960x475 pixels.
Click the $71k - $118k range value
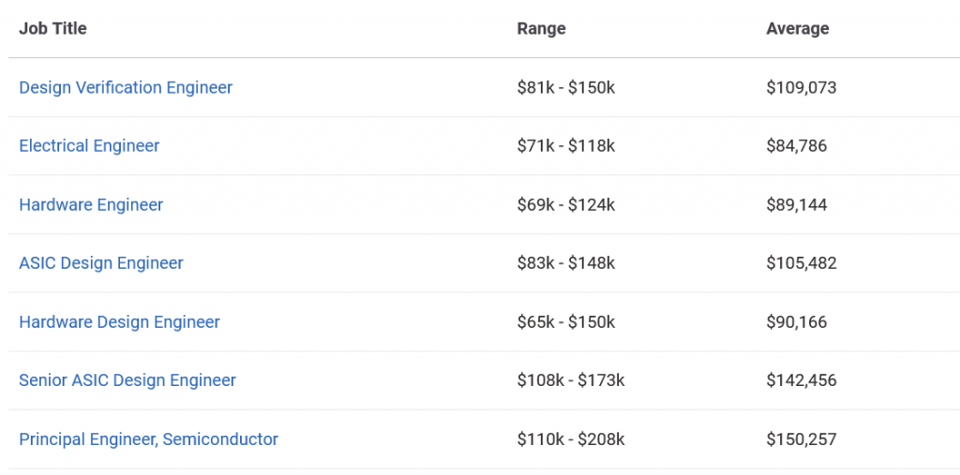(565, 146)
